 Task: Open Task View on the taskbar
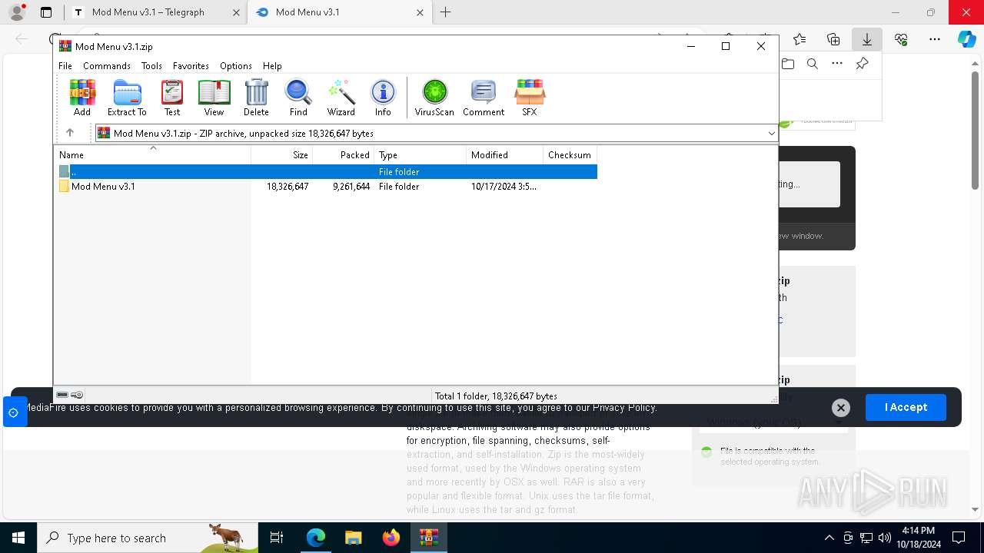click(277, 538)
